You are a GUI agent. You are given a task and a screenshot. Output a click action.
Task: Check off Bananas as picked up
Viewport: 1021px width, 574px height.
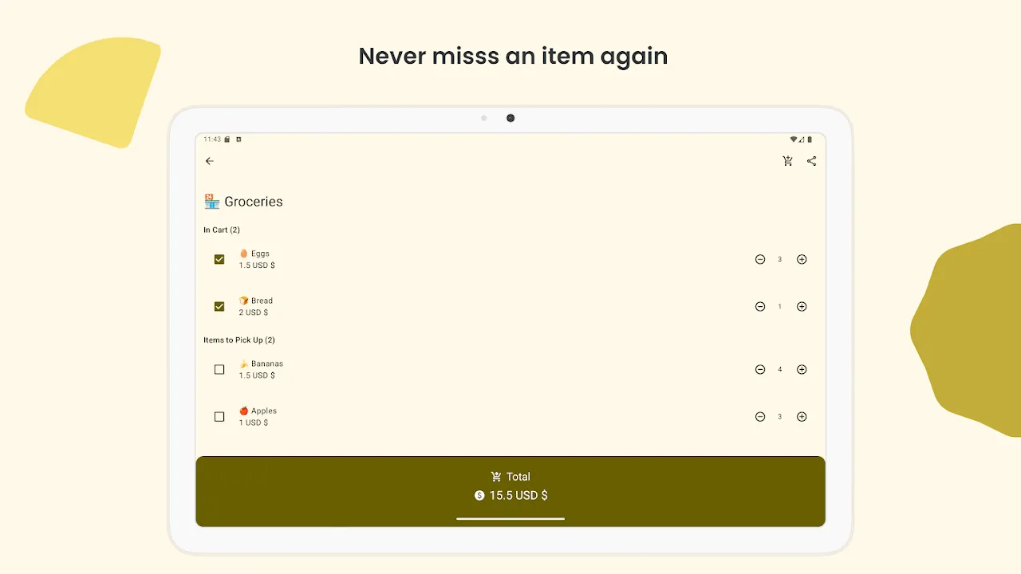(x=219, y=370)
